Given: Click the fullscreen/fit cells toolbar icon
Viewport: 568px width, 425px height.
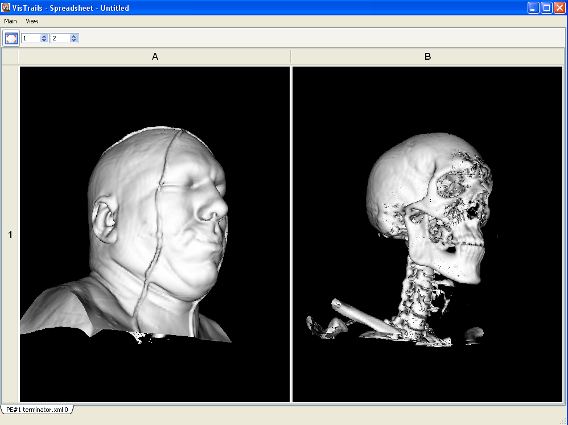Looking at the screenshot, I should coord(11,38).
